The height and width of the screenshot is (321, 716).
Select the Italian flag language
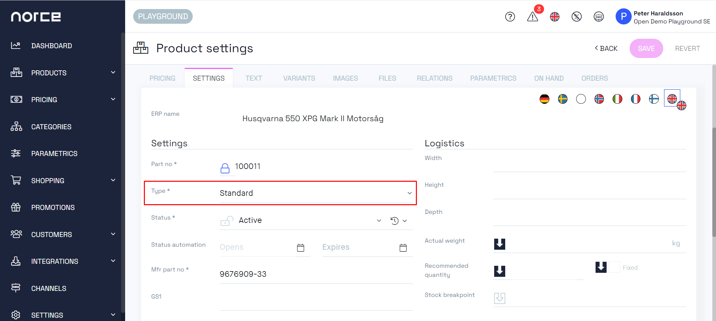pyautogui.click(x=617, y=99)
